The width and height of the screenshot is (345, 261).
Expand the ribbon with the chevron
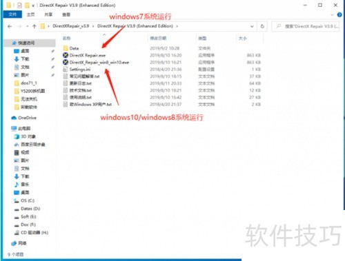332,14
